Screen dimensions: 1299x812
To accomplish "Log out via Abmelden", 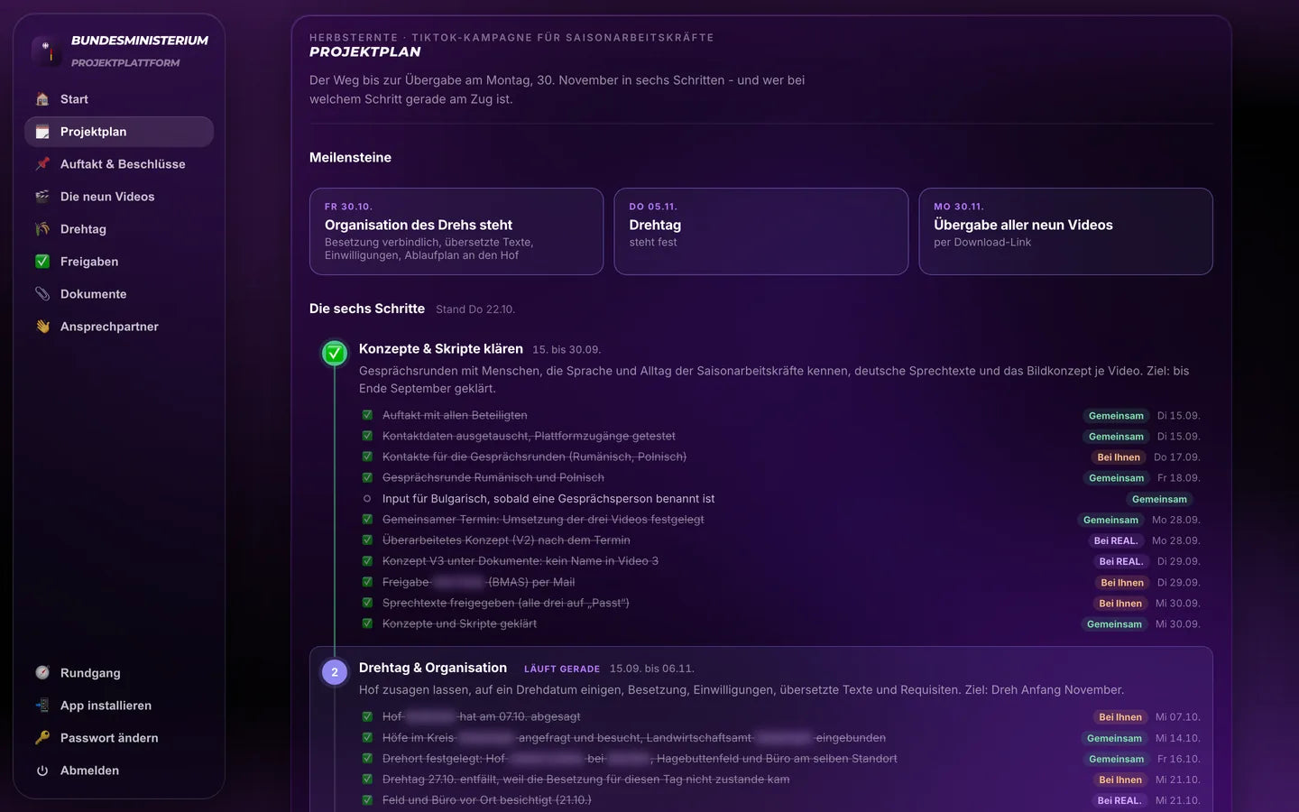I will (119, 770).
